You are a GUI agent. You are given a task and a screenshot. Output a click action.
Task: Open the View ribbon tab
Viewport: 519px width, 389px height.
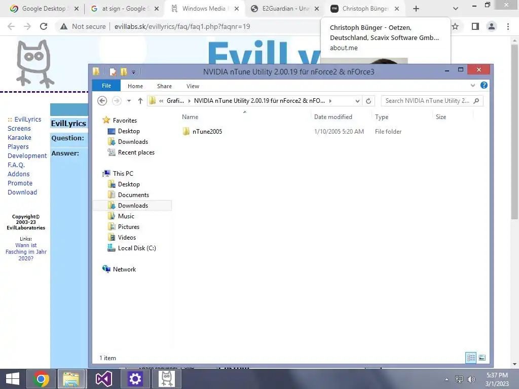point(193,86)
